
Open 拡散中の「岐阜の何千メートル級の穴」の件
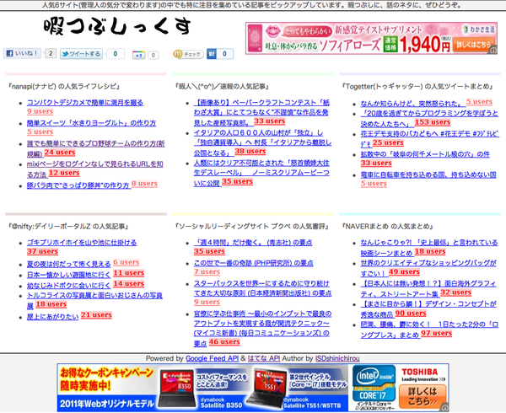425,154
